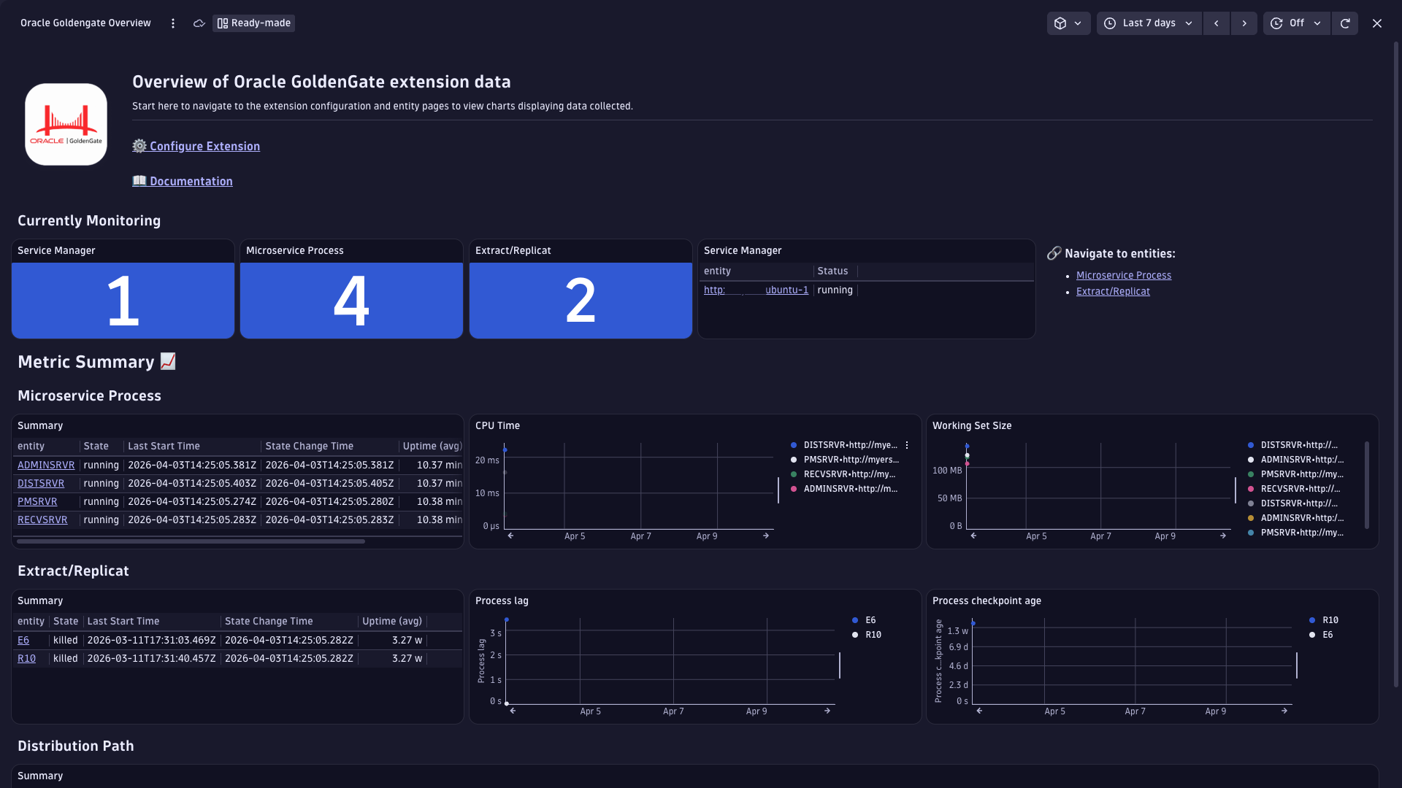Toggle RECVSRVR series in Working Set Size legend
The width and height of the screenshot is (1402, 788).
[1295, 489]
